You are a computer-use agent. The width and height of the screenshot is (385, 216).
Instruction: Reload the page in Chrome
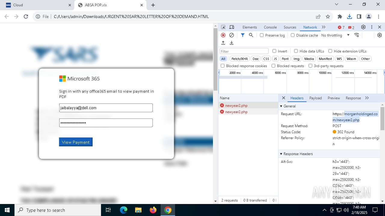coord(26,16)
